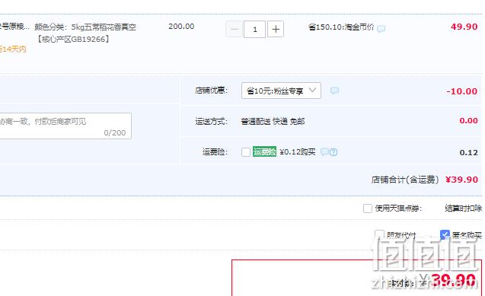This screenshot has height=296, width=485.
Task: Expand the 店铺优惠 discount dropdown
Action: click(x=281, y=91)
